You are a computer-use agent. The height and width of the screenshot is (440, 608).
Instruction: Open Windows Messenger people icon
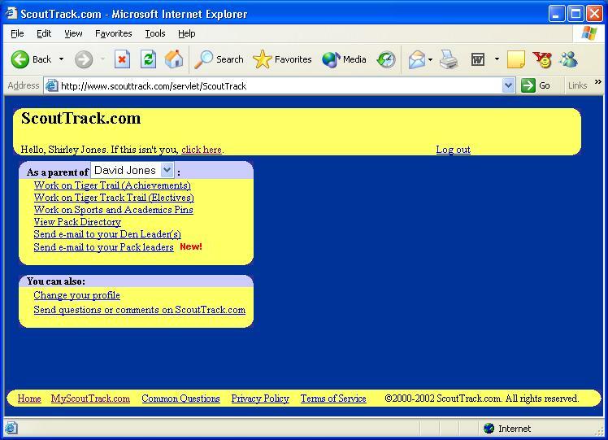(568, 59)
